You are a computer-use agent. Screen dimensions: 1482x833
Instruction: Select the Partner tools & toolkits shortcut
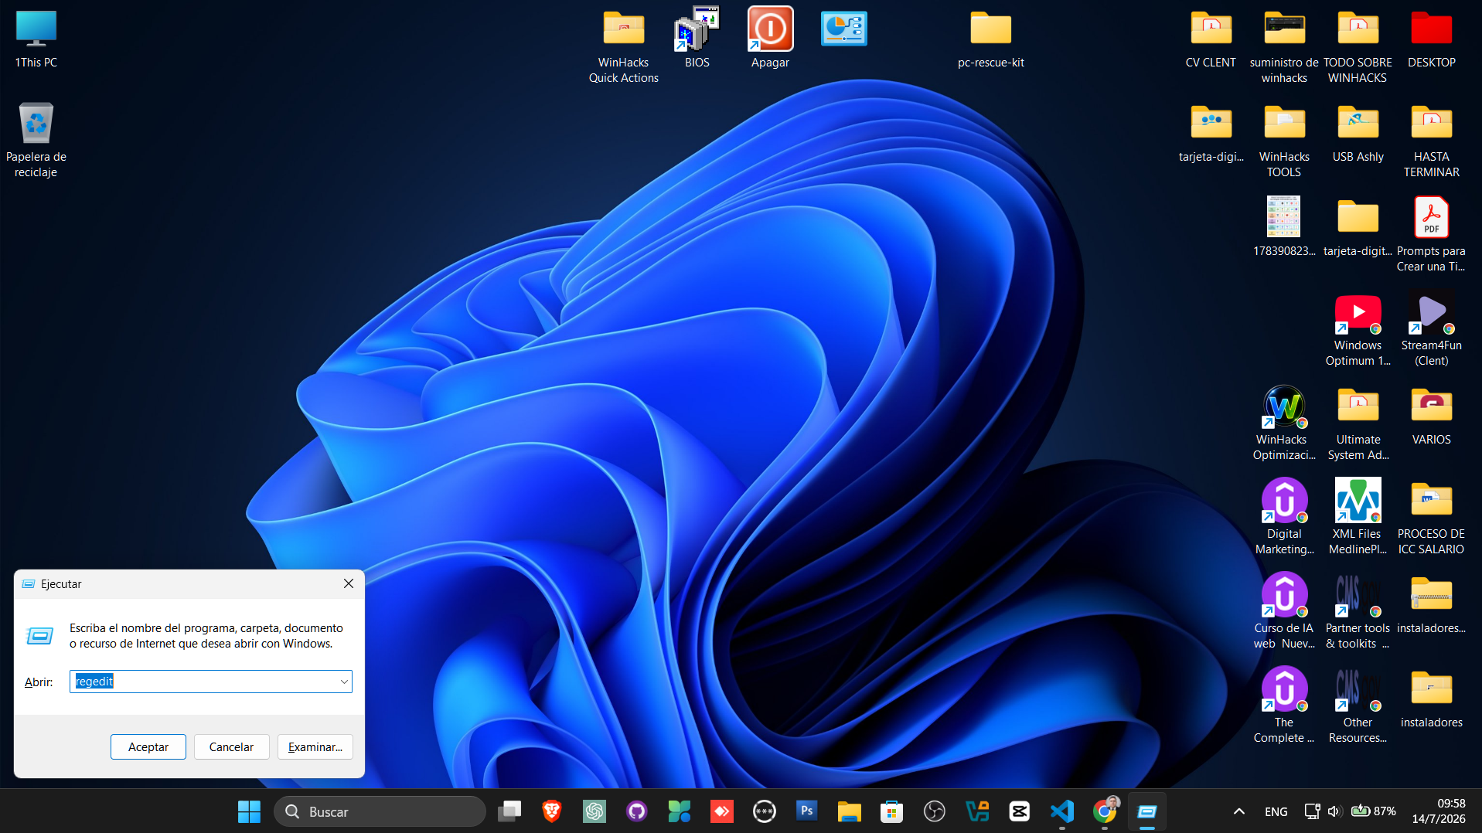(1358, 612)
